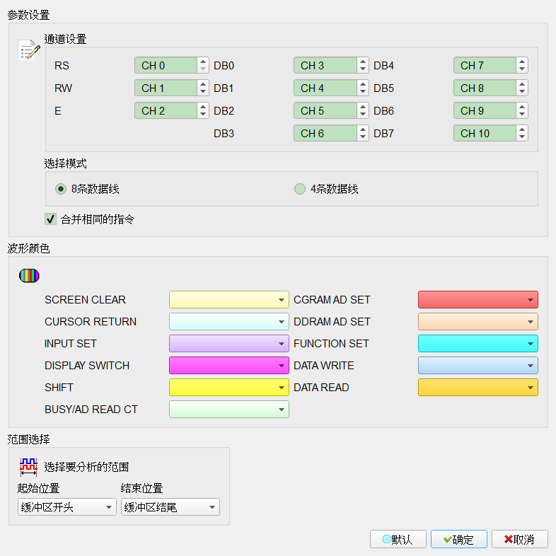
Task: Open the CGRAM AD SET color dropdown
Action: [478, 300]
